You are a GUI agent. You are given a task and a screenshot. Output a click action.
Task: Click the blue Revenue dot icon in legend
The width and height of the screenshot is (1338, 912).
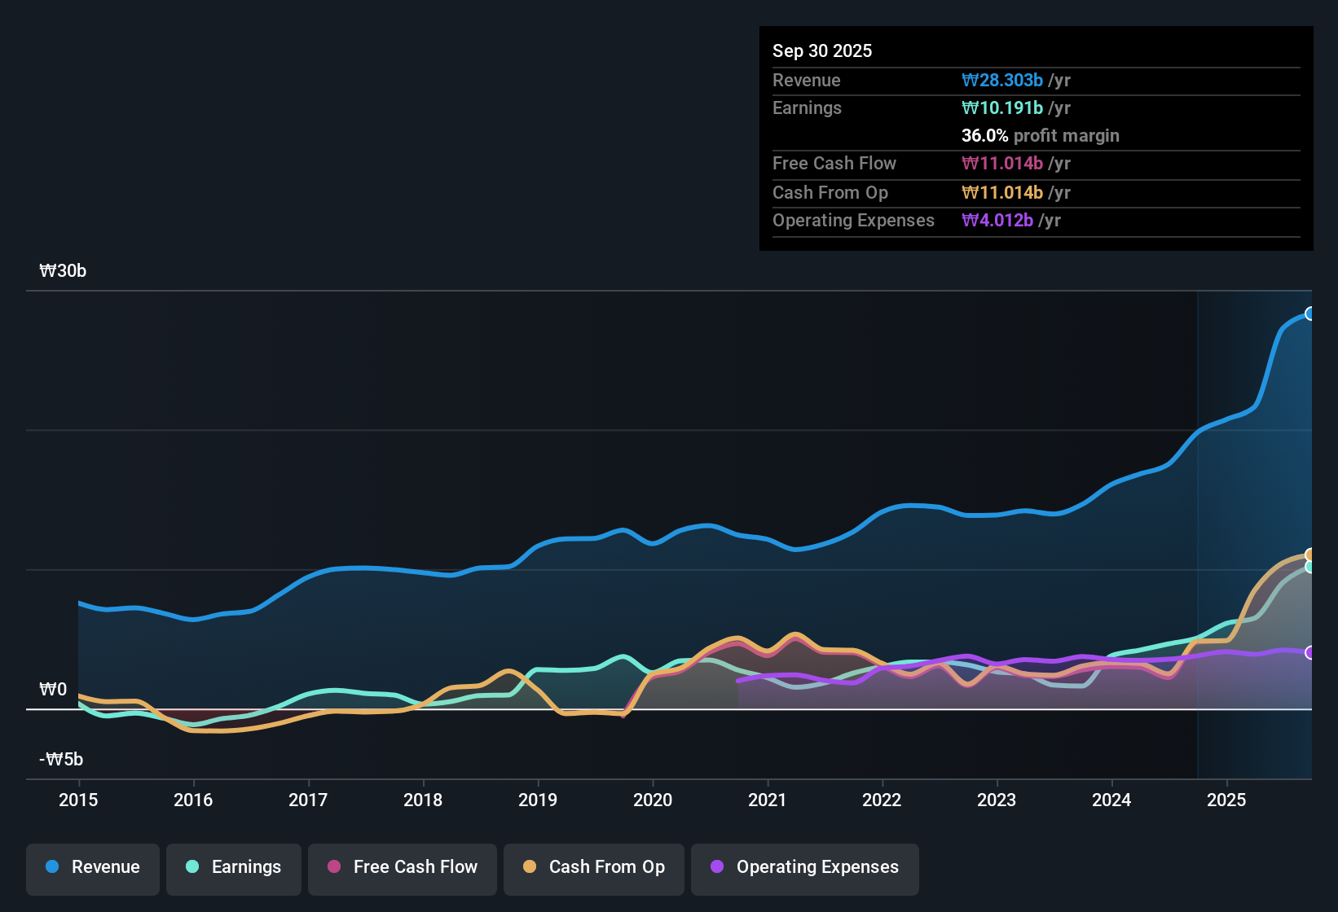tap(51, 867)
